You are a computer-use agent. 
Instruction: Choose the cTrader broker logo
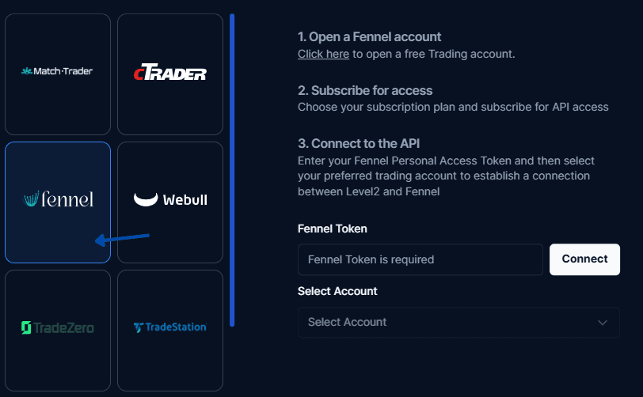170,74
